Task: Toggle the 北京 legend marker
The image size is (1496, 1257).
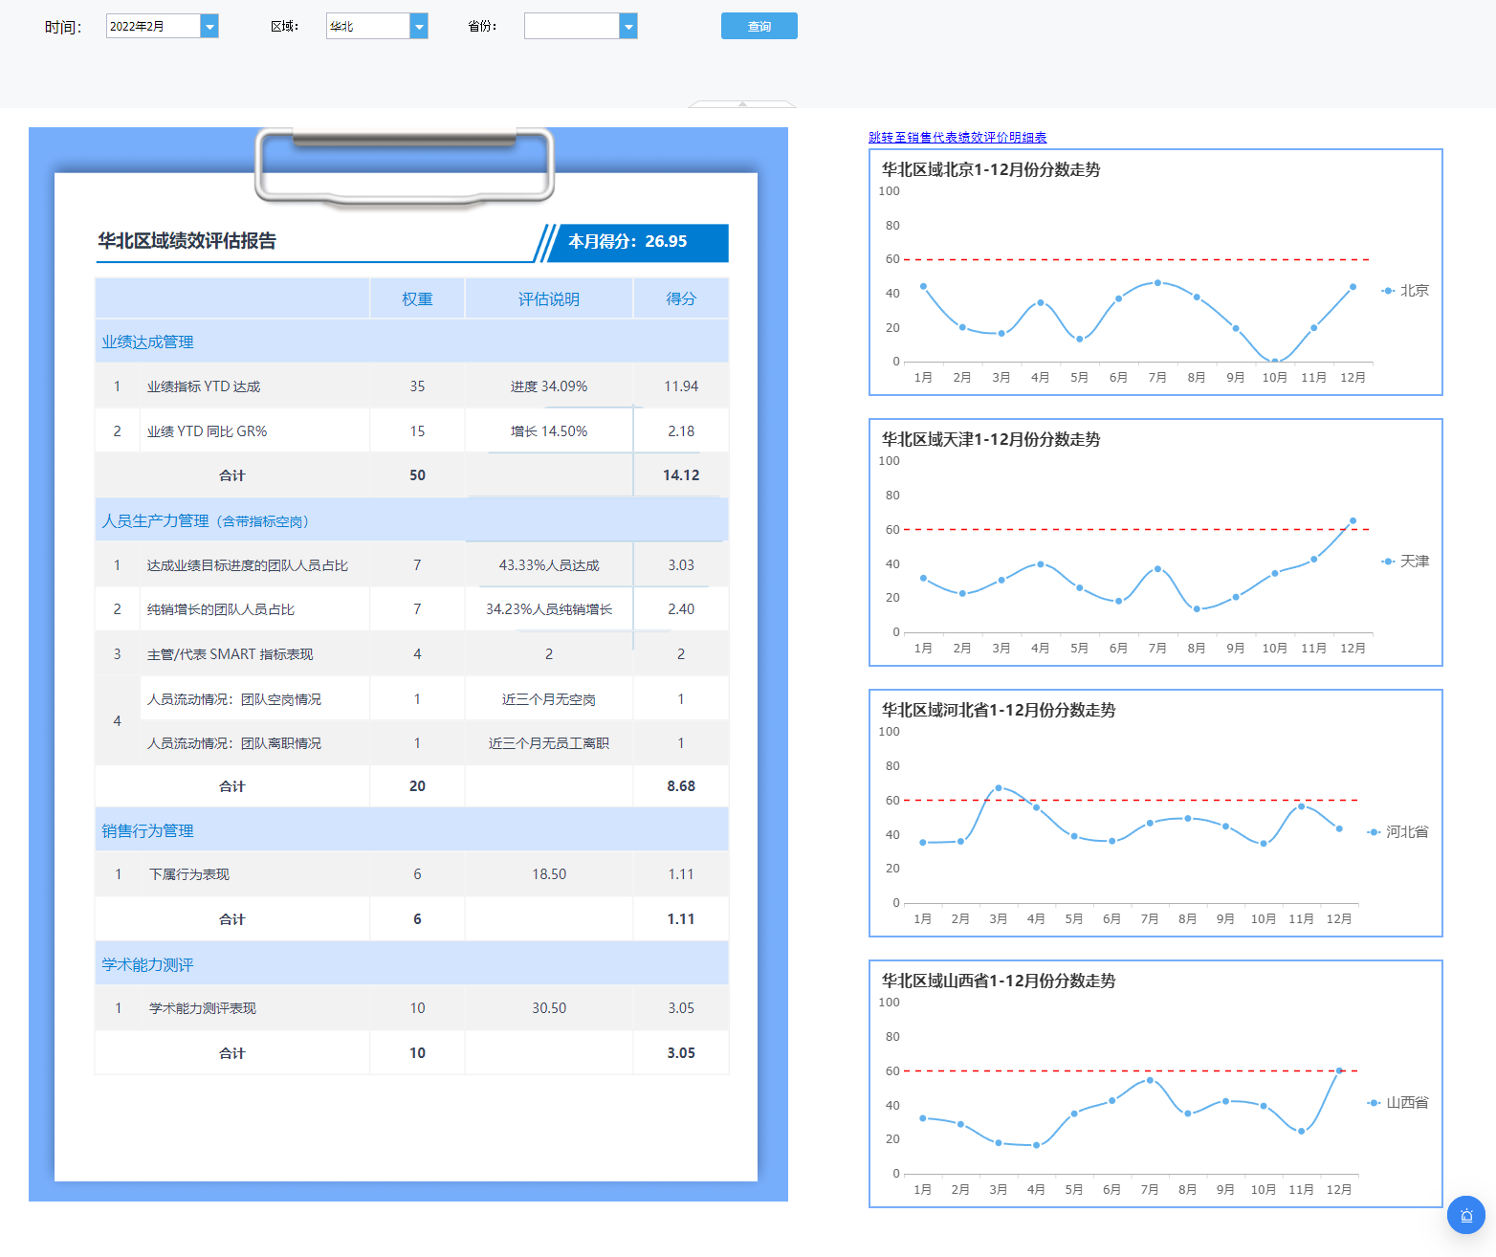Action: 1388,291
